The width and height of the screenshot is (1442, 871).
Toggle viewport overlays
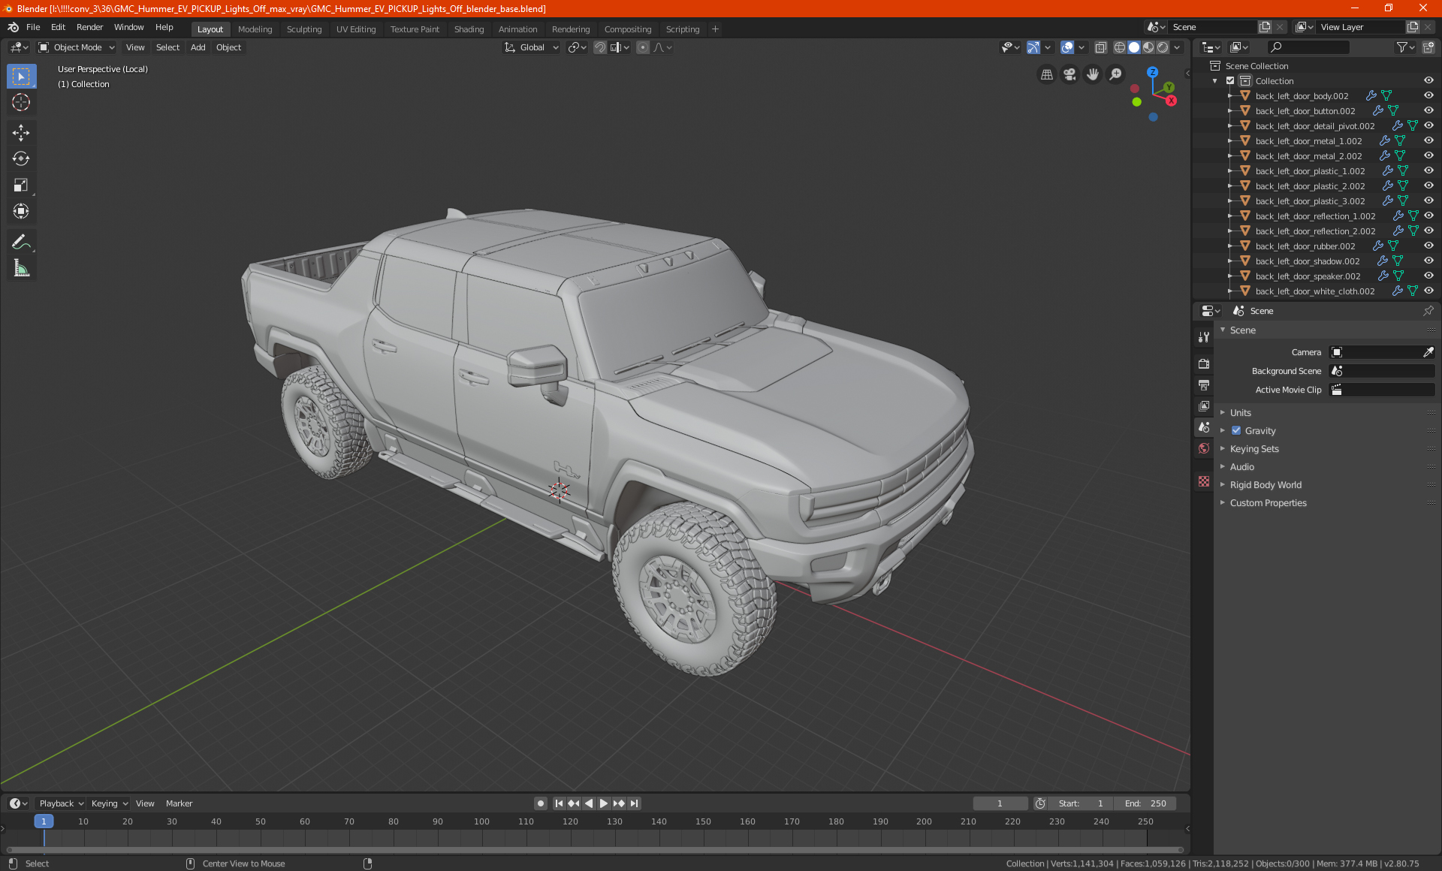pyautogui.click(x=1067, y=47)
